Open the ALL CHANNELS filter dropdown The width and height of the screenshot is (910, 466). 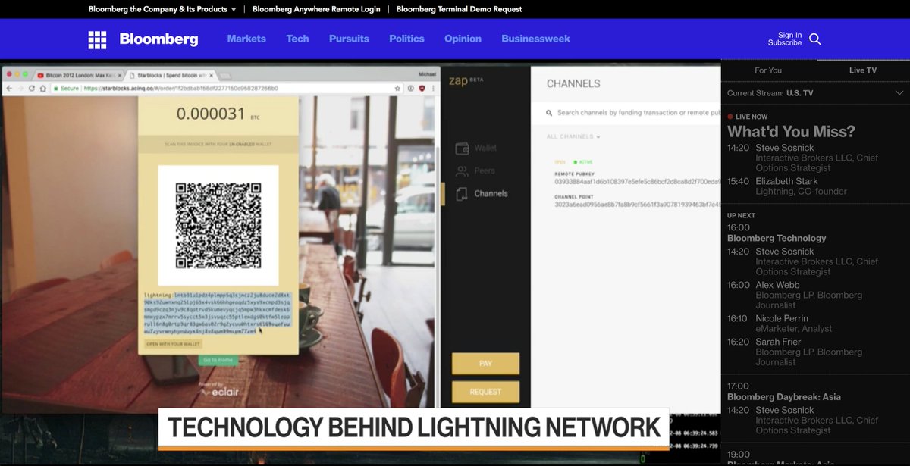[573, 136]
